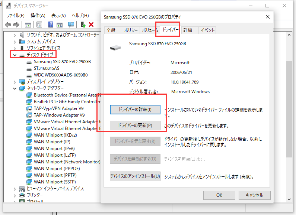This screenshot has width=296, height=215.
Task: Click the Forward arrow toolbar icon
Action: [16, 25]
